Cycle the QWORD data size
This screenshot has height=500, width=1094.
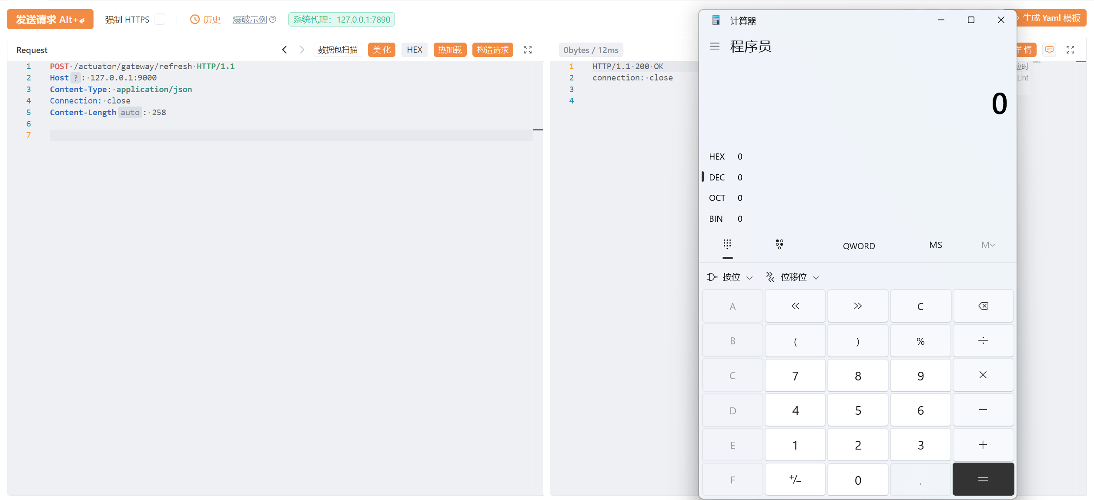pyautogui.click(x=859, y=246)
